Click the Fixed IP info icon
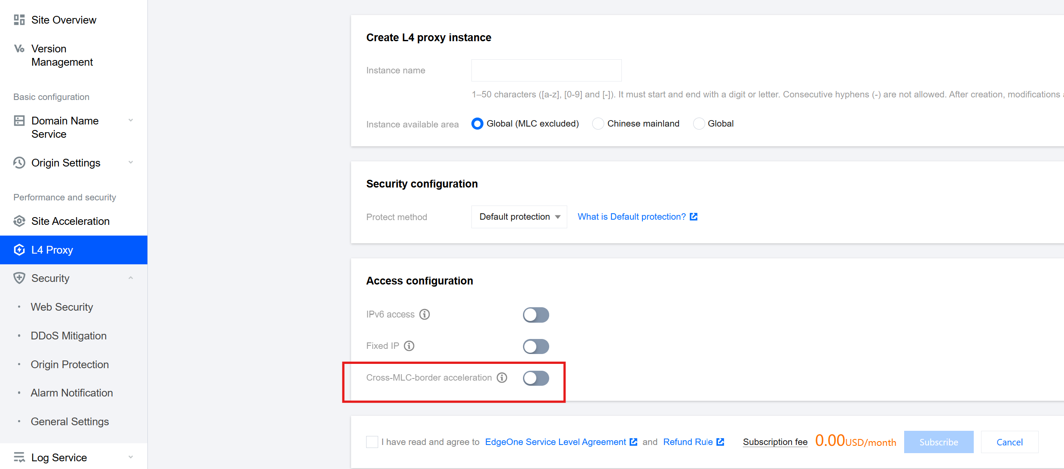 click(409, 346)
